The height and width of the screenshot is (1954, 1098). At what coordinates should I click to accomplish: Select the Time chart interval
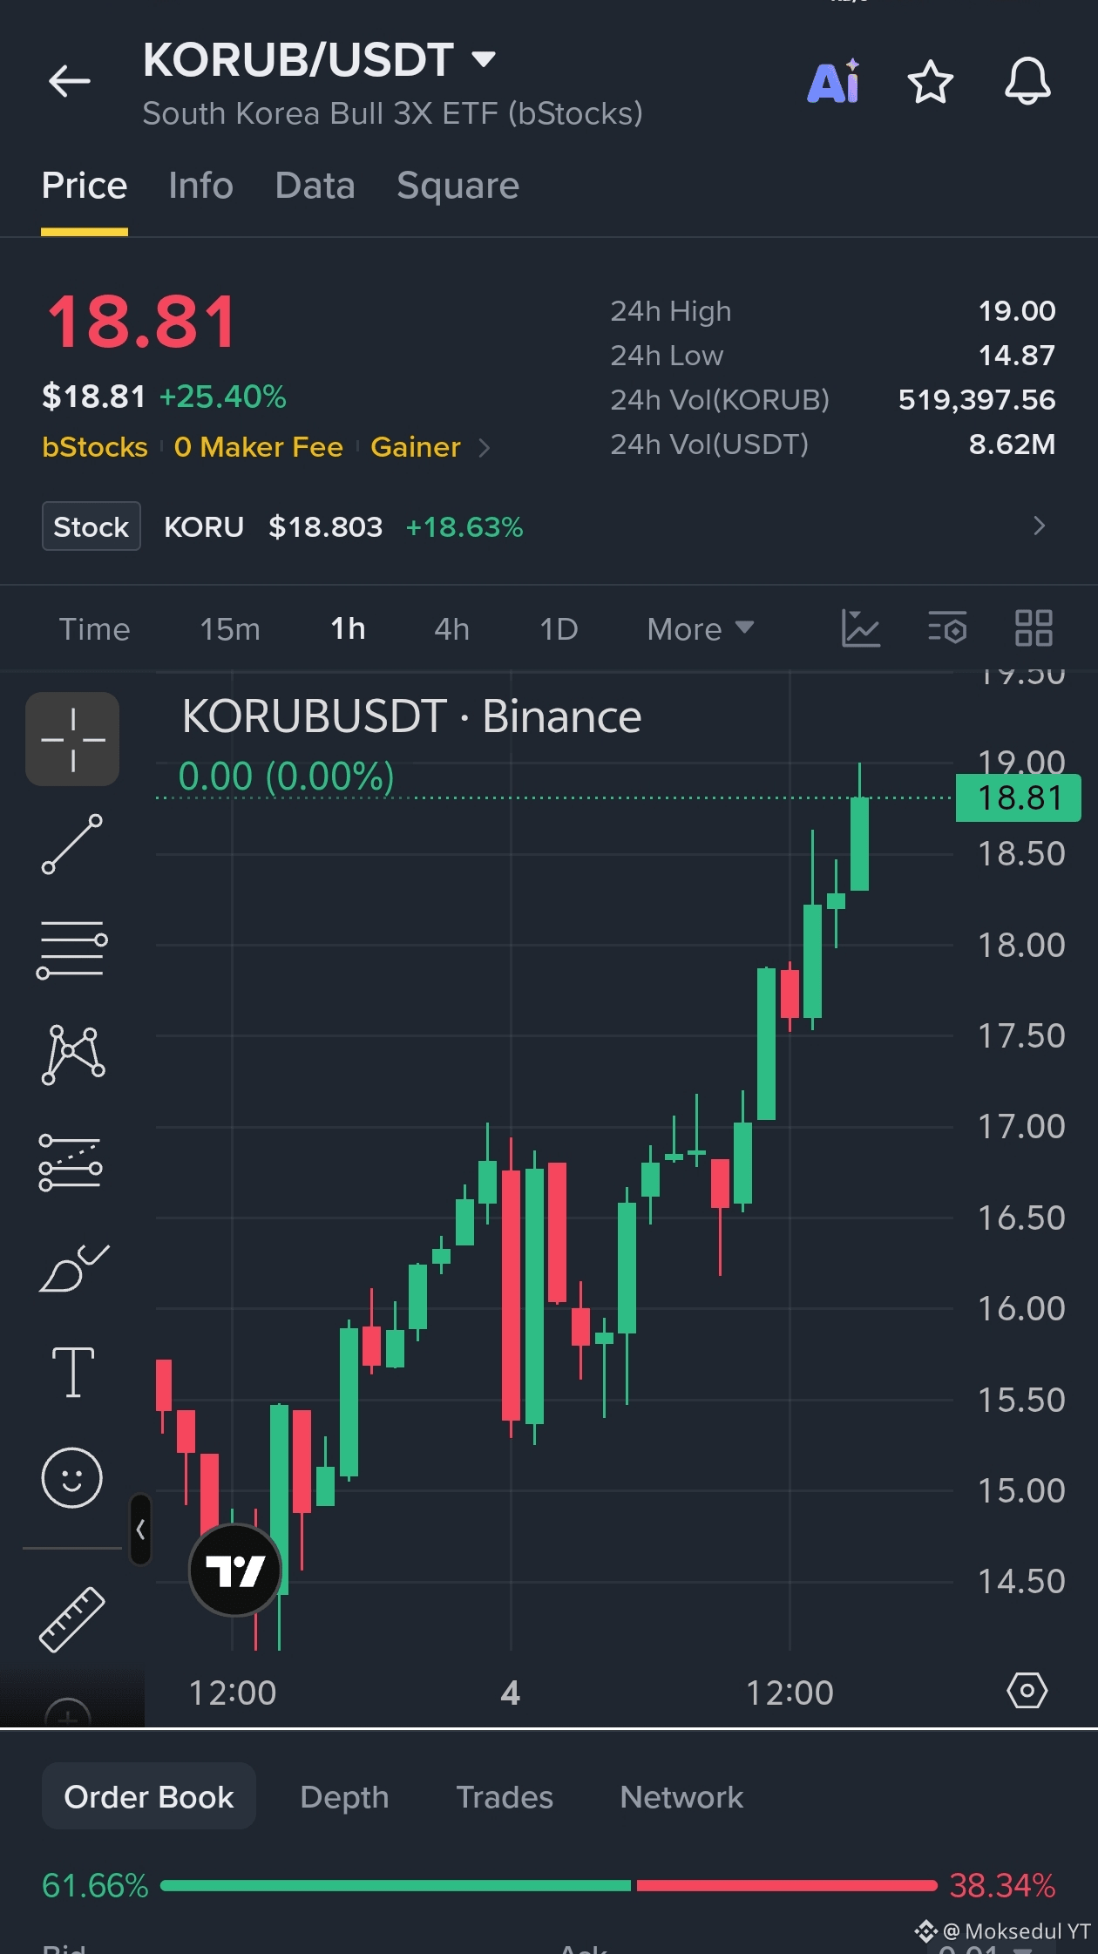[94, 629]
